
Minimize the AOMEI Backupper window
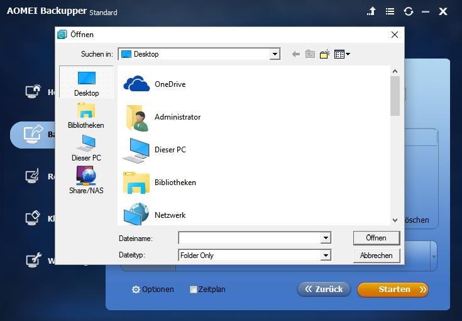click(x=425, y=12)
